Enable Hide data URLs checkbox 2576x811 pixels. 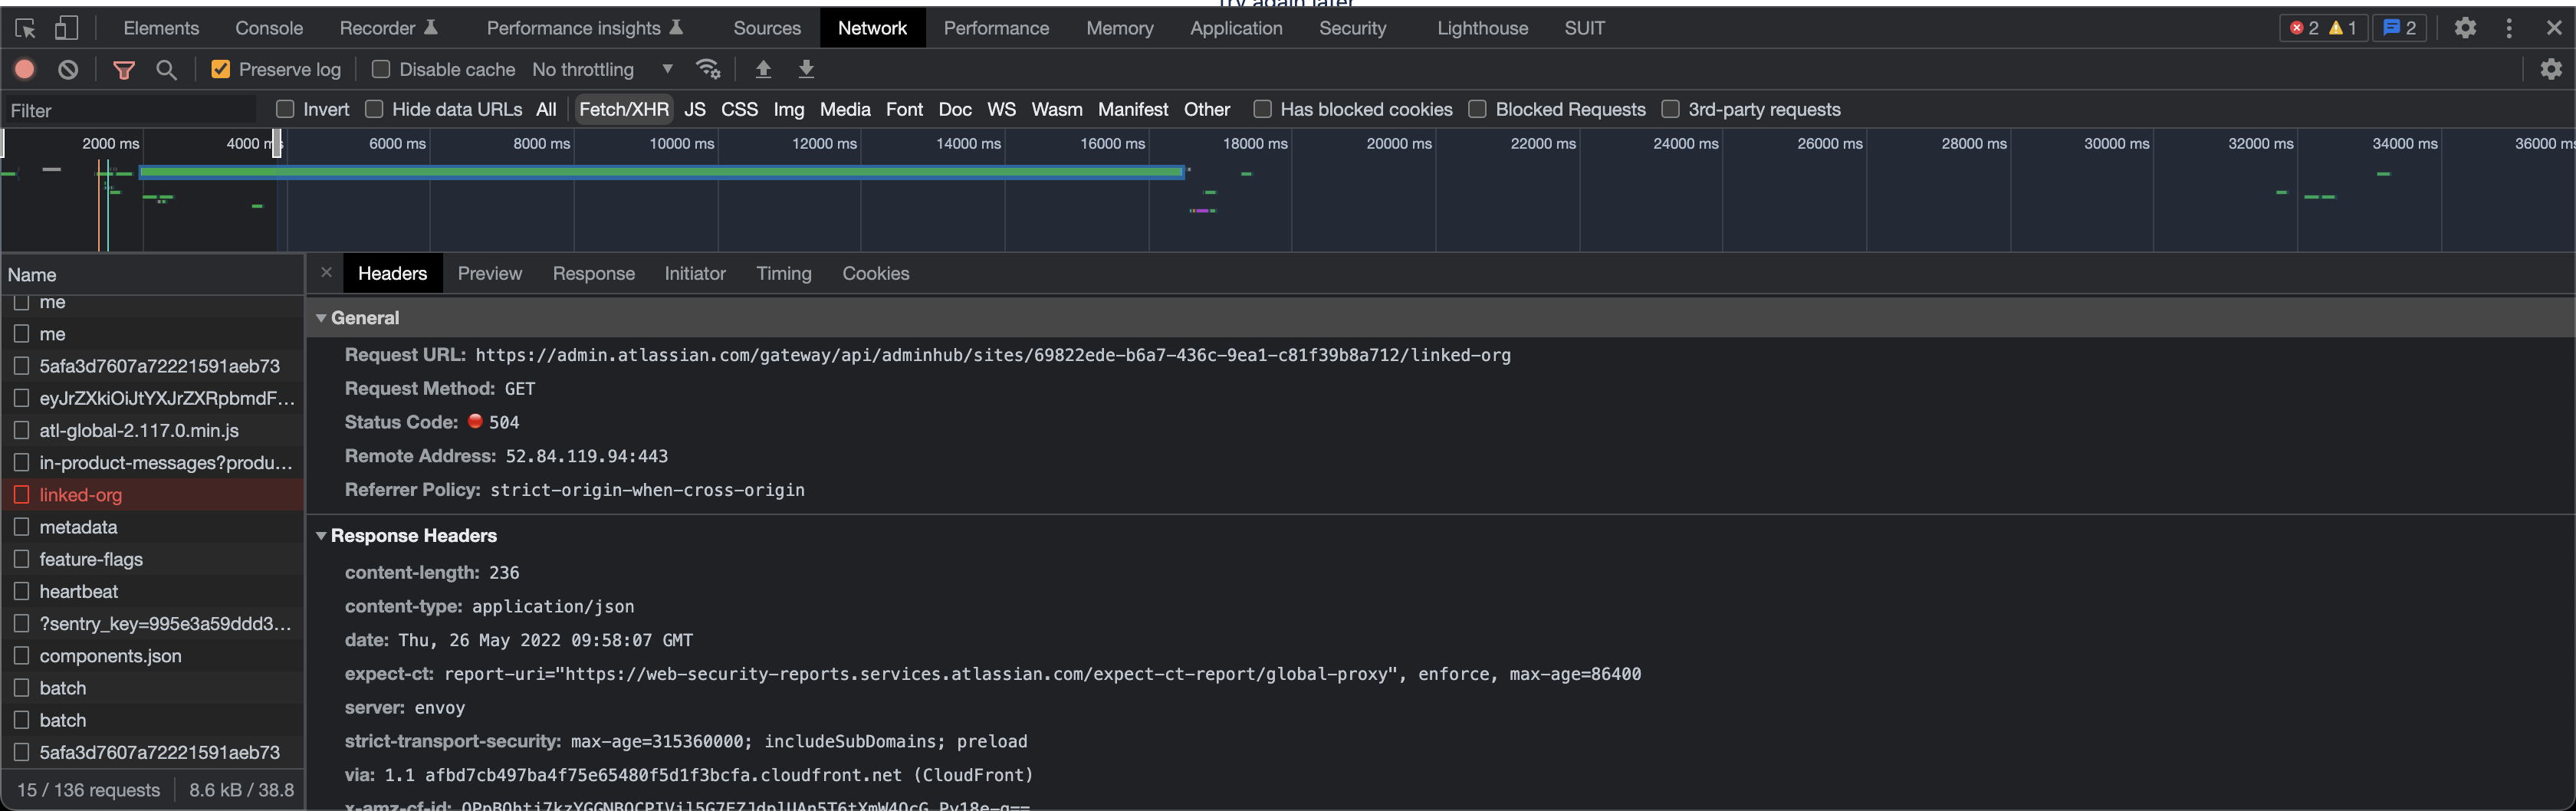374,109
